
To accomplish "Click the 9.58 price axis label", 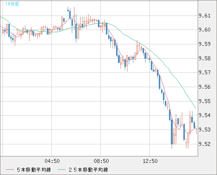I will (x=205, y=58).
